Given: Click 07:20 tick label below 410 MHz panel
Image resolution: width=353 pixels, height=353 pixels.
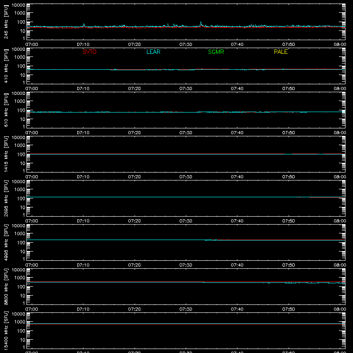Looking at the screenshot, I should click(135, 89).
